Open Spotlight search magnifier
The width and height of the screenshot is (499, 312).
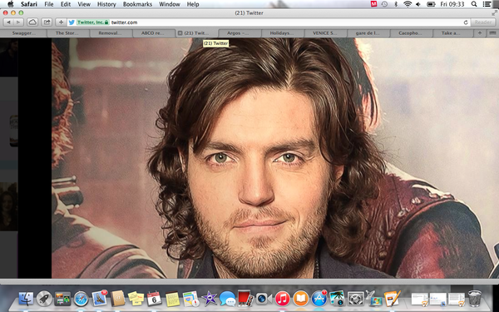click(474, 4)
